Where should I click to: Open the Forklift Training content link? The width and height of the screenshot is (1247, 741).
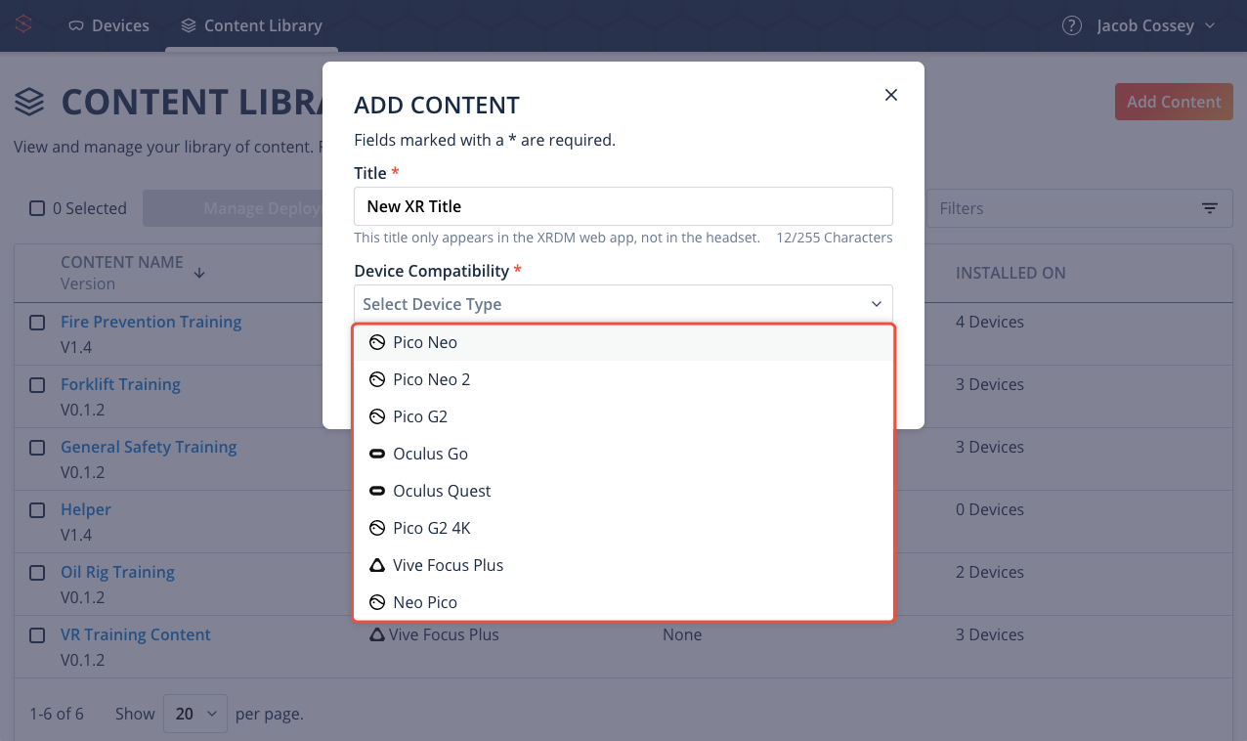tap(120, 384)
